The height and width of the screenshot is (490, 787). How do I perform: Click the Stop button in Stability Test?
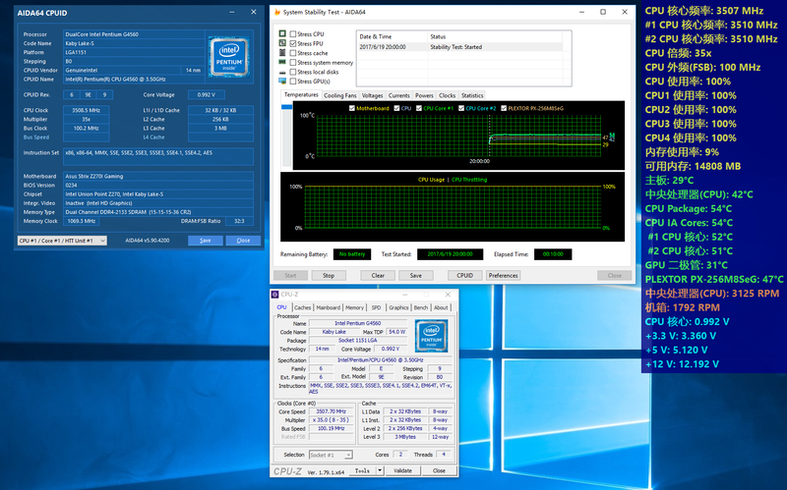[x=329, y=276]
